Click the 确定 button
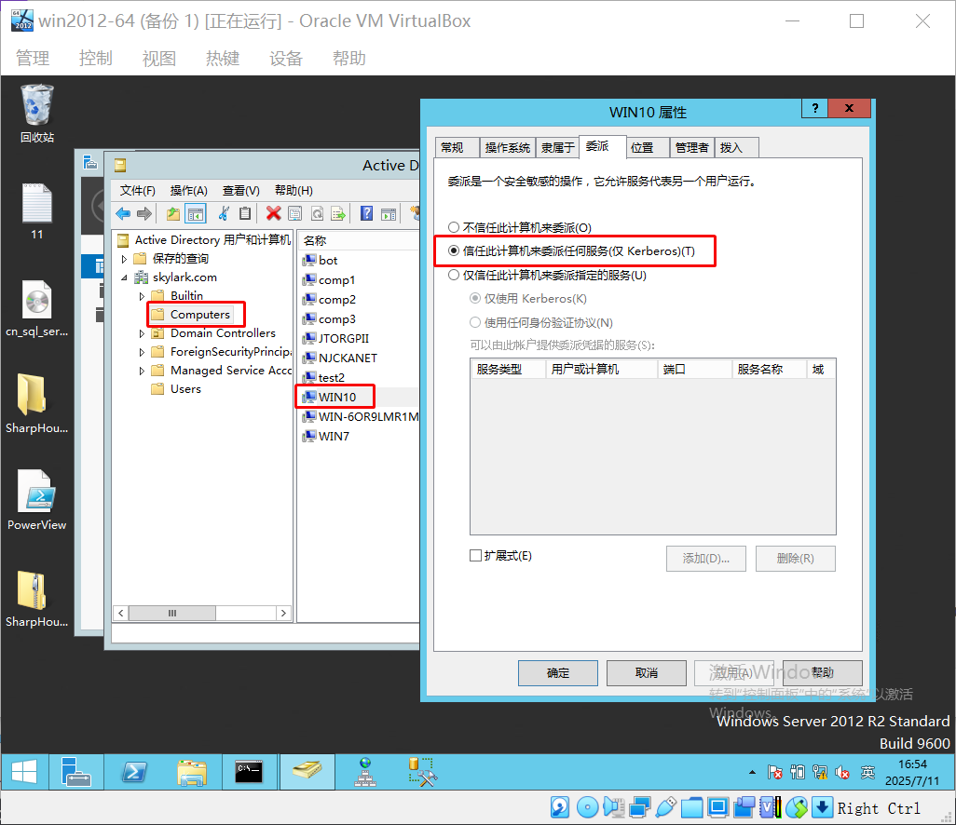The height and width of the screenshot is (825, 956). [x=557, y=672]
